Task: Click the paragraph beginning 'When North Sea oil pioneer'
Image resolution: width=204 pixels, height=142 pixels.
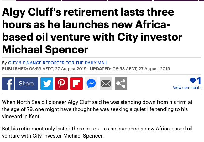Action: click(97, 109)
